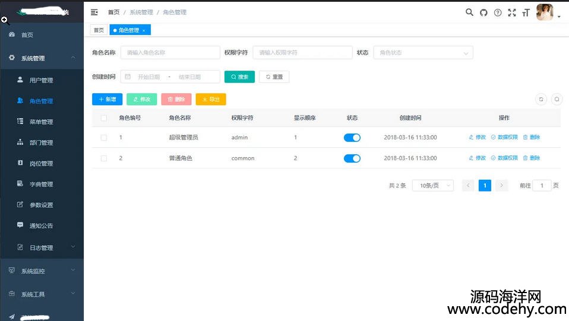Focus the 权限字符 input field
569x321 pixels.
pos(303,53)
